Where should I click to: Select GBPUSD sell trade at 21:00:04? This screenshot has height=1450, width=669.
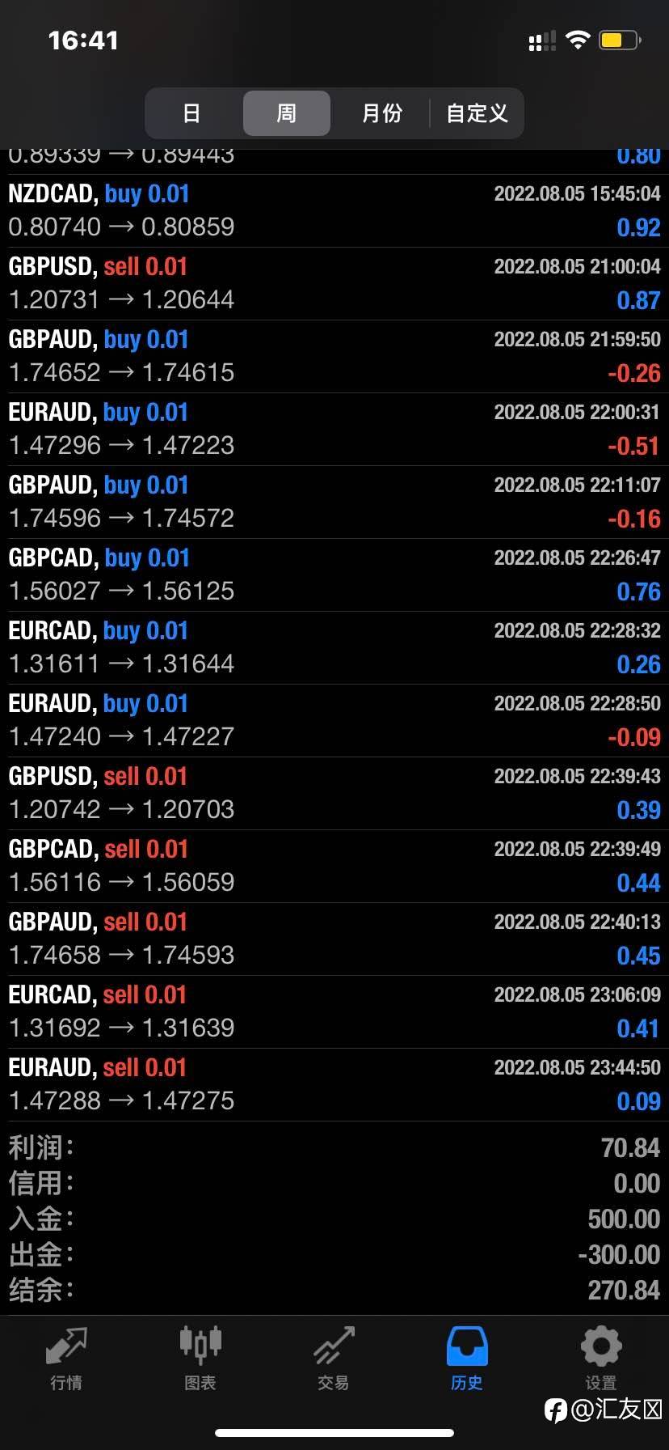(334, 284)
